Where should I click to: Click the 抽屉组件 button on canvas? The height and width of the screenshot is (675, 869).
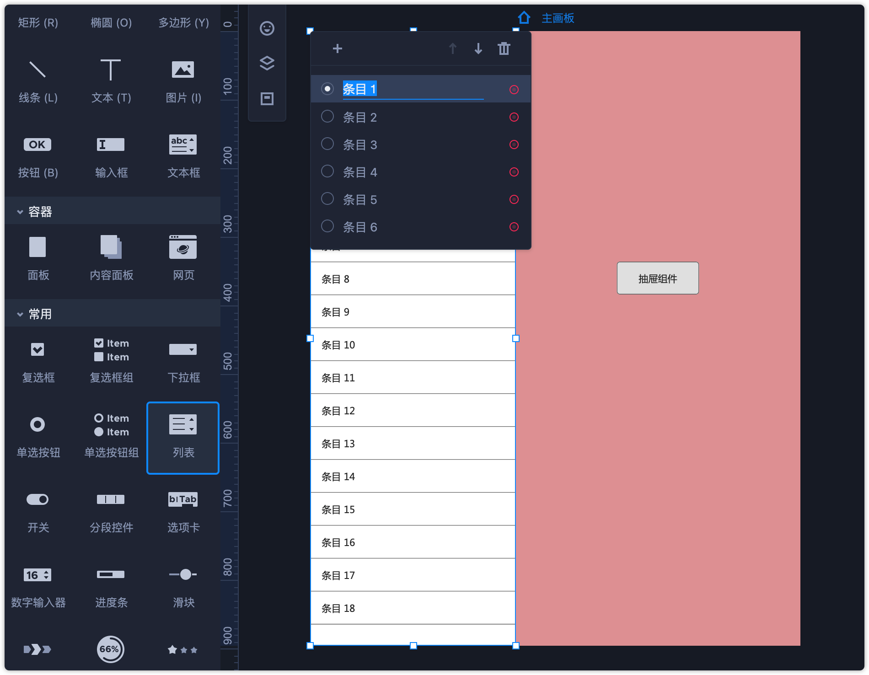point(657,278)
